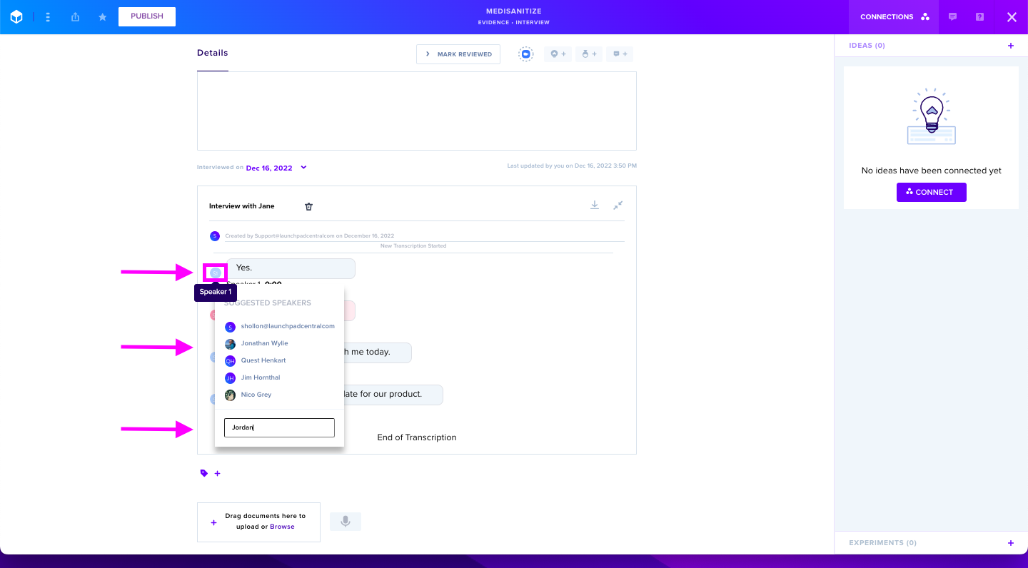Screen dimensions: 1028x568
Task: Click the CONNECT button
Action: pos(931,192)
